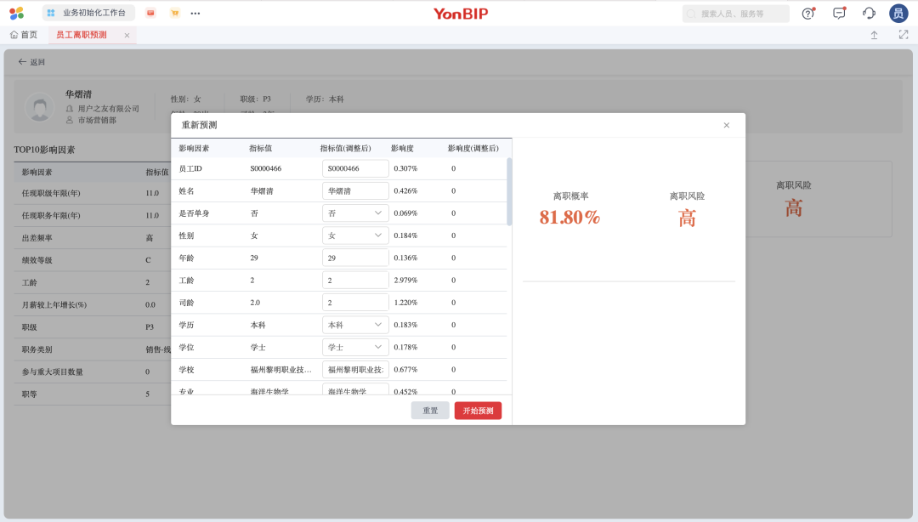
Task: Click the red notification icon in top bar
Action: pos(150,13)
